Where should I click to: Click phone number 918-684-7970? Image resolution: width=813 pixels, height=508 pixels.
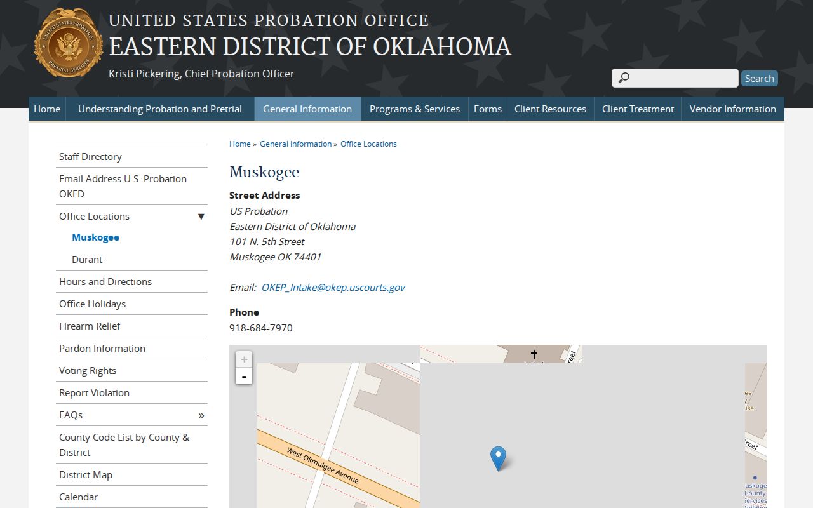click(x=261, y=328)
